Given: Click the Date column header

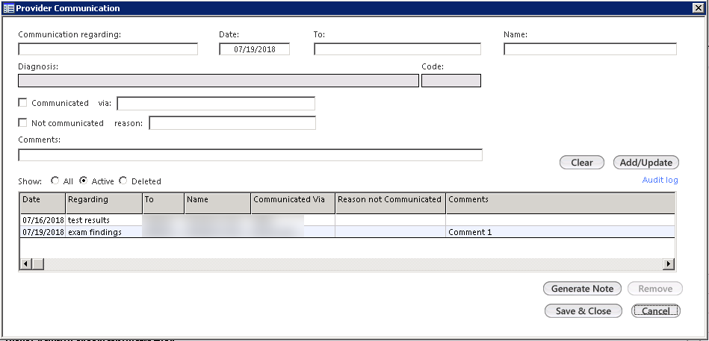Looking at the screenshot, I should pos(43,203).
